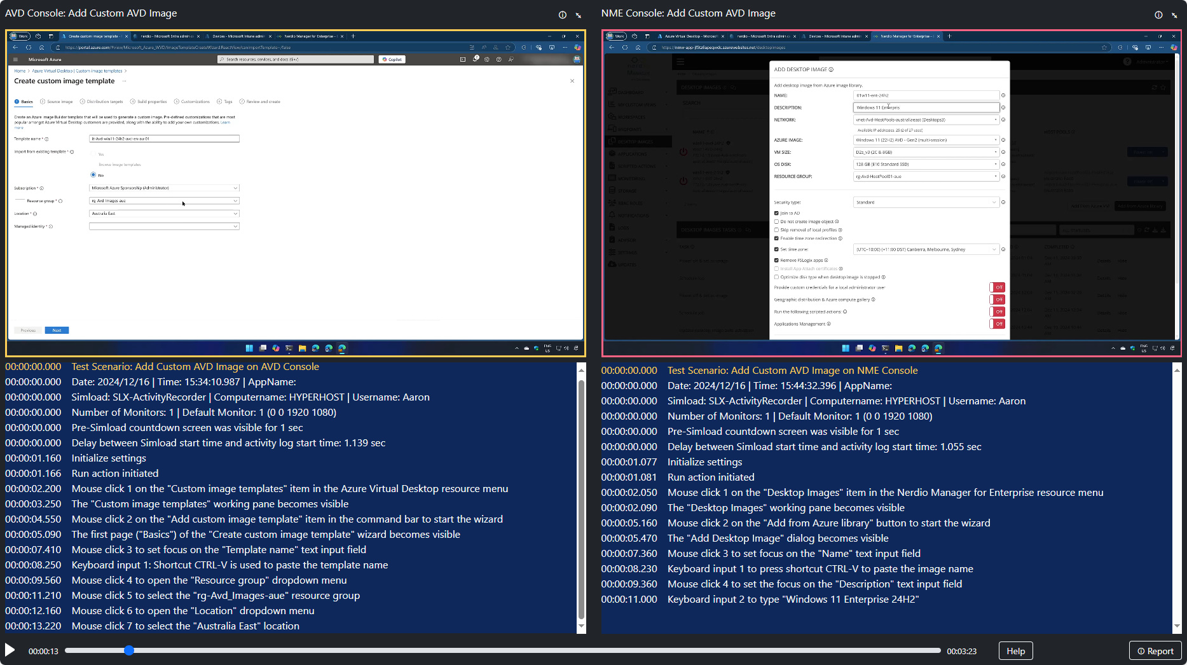Switch to the Source image wizard tab
The width and height of the screenshot is (1187, 665).
[x=57, y=102]
